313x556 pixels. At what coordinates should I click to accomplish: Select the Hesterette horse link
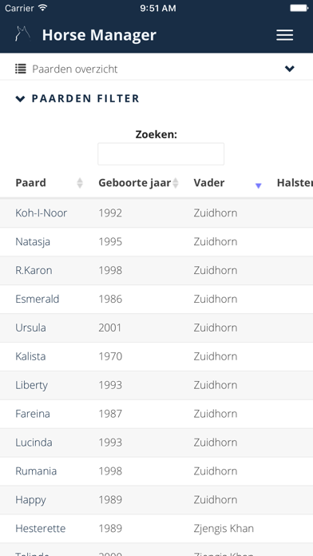(x=41, y=528)
